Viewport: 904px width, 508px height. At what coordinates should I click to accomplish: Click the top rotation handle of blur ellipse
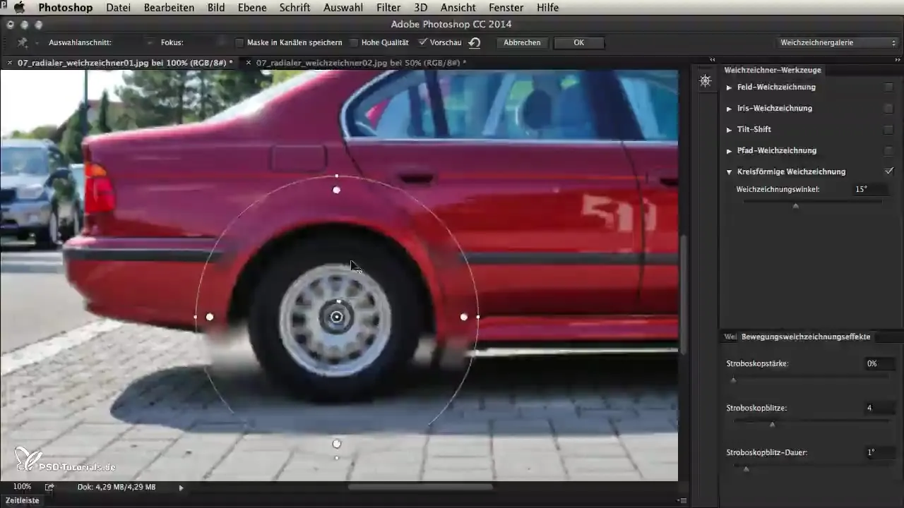[337, 176]
